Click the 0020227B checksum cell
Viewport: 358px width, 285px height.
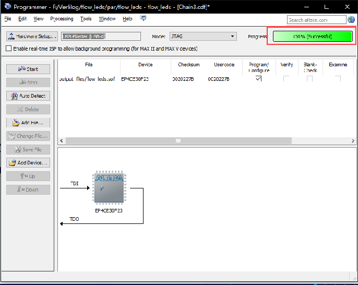point(183,79)
